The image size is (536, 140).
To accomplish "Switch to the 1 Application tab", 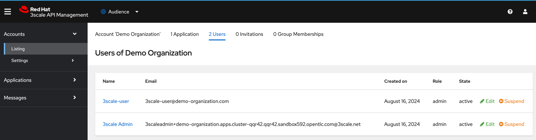I will 185,34.
